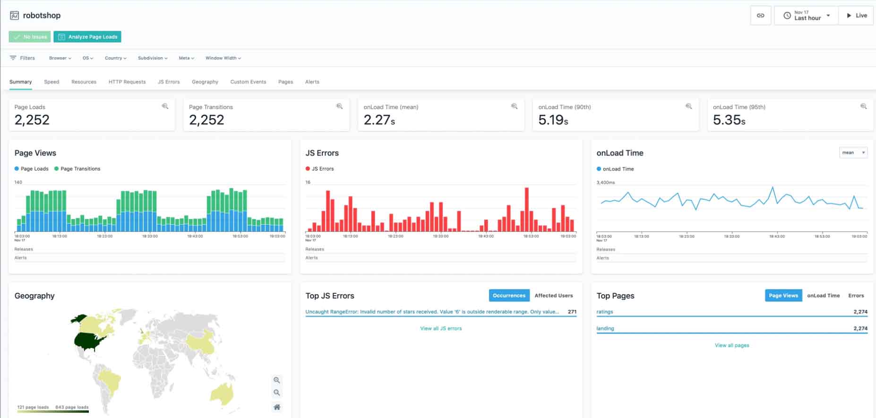This screenshot has height=418, width=876.
Task: Open the ratings page row
Action: [732, 312]
